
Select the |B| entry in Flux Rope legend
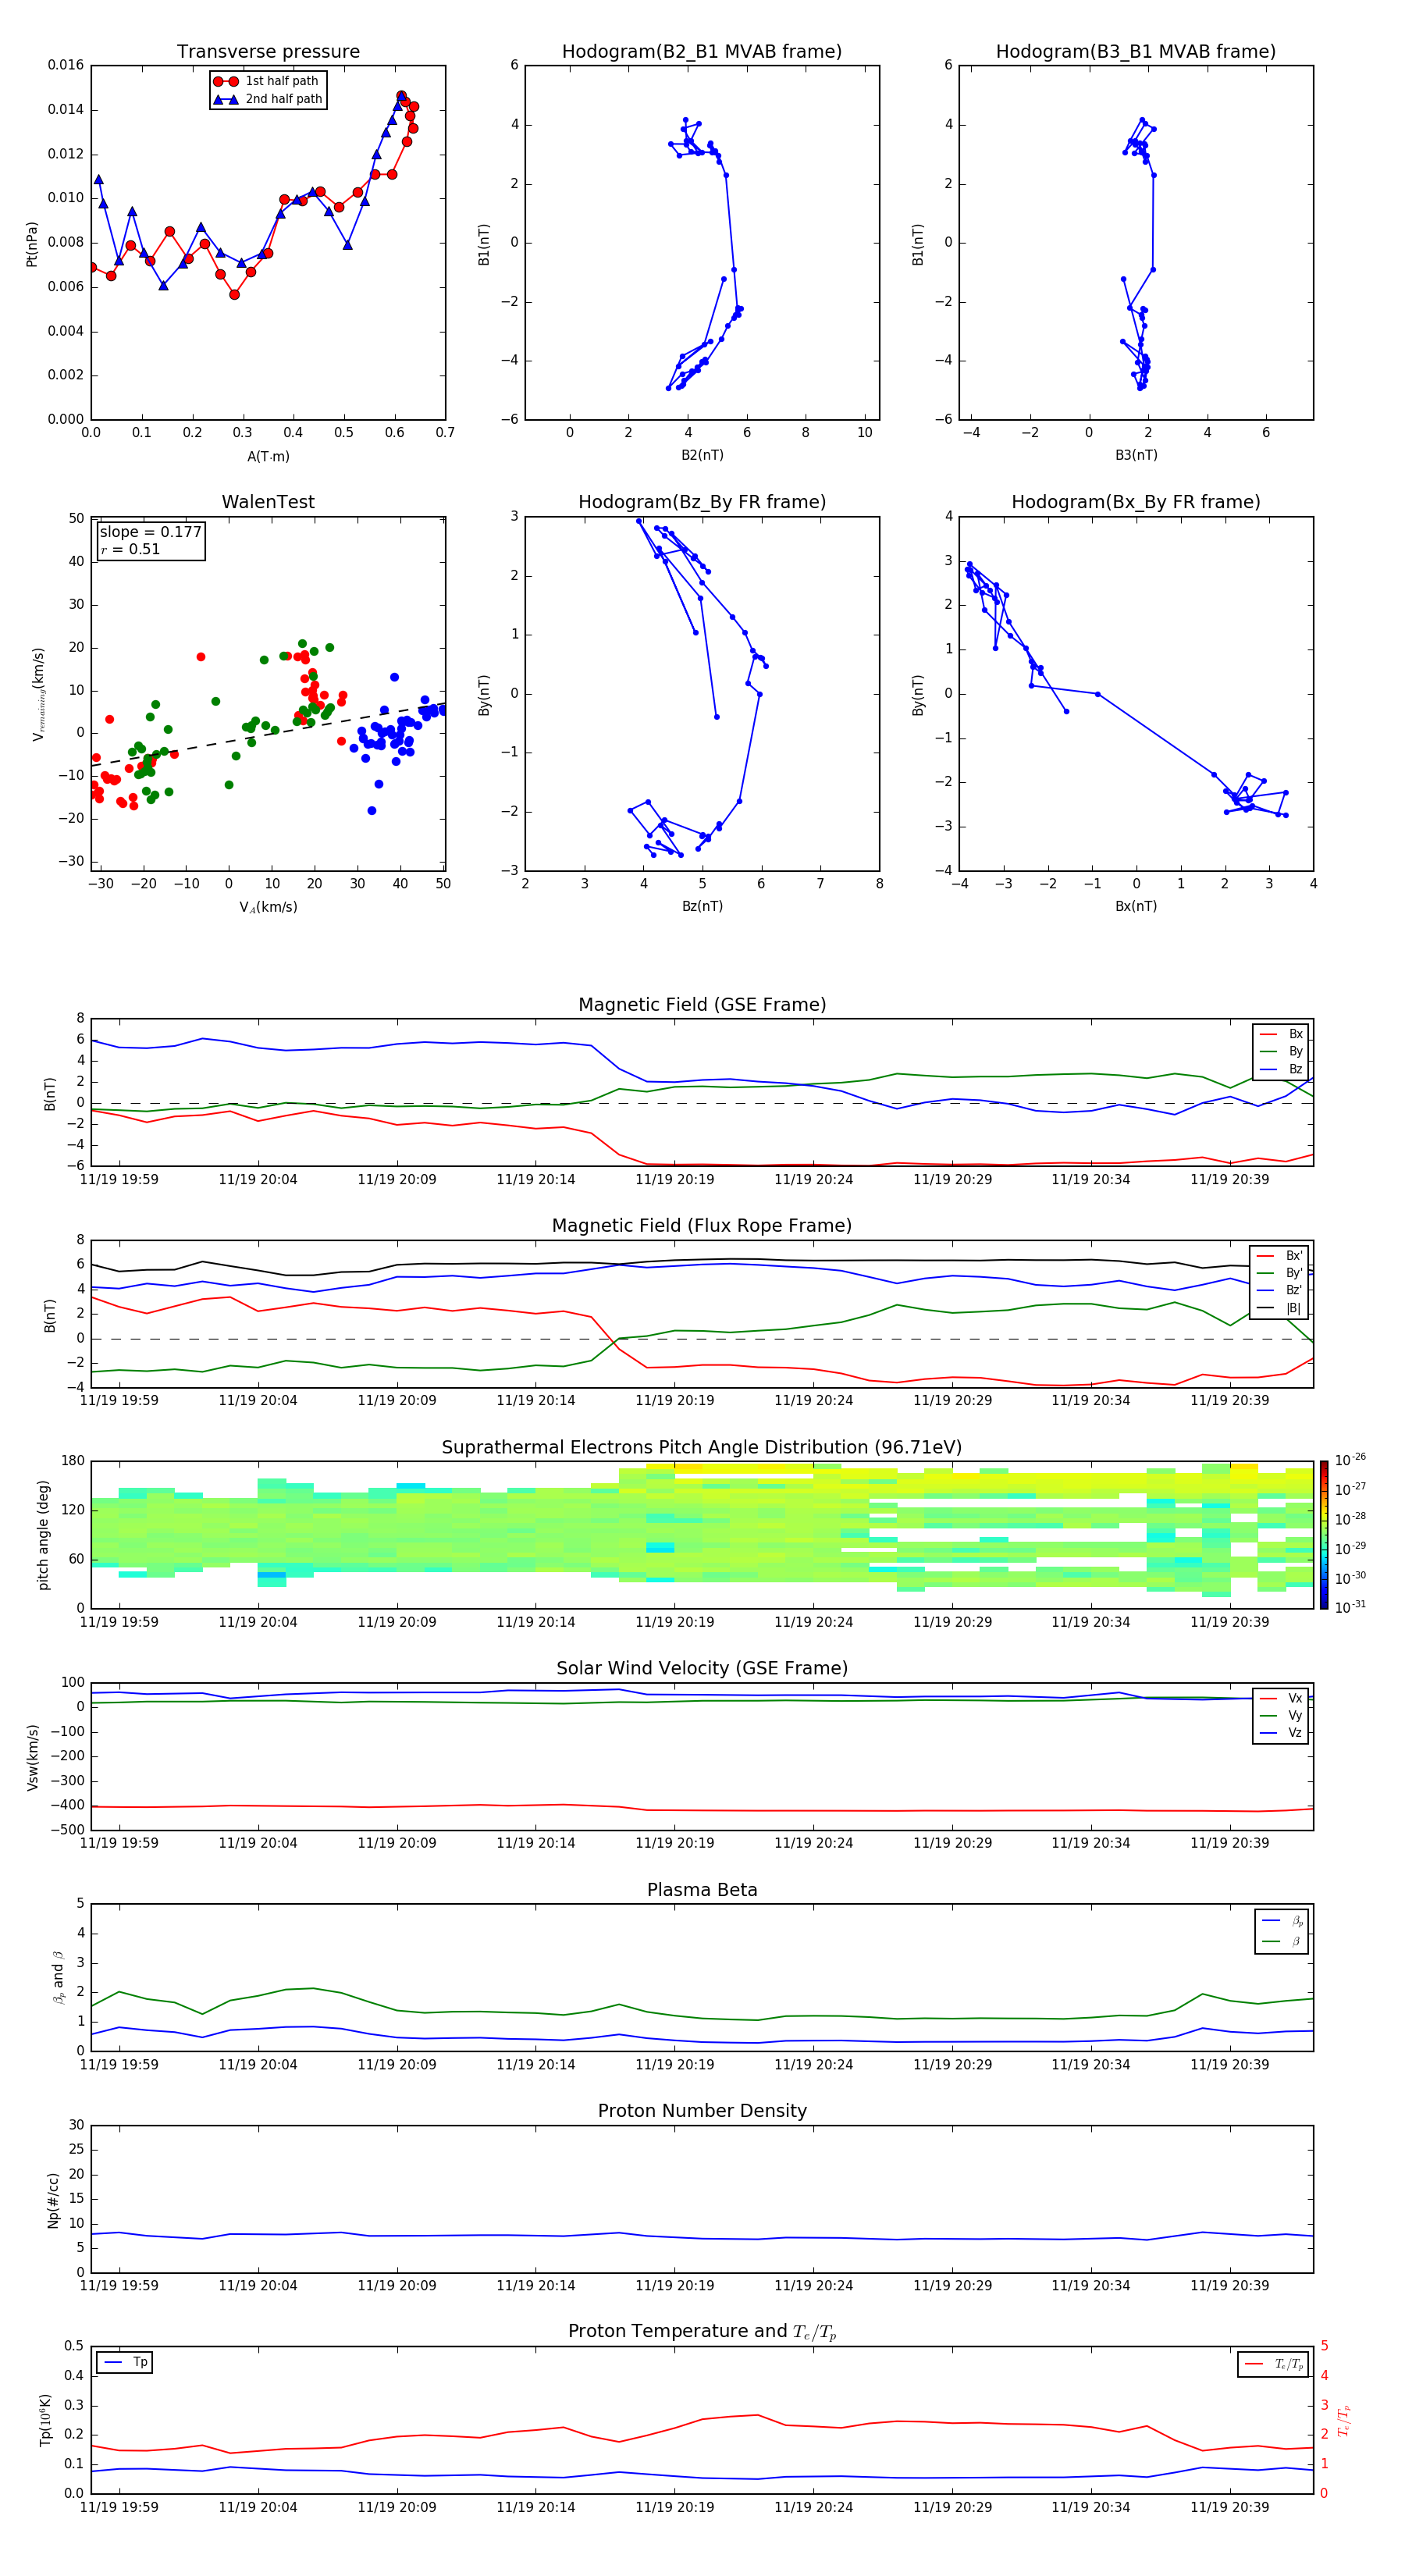(x=1279, y=1308)
